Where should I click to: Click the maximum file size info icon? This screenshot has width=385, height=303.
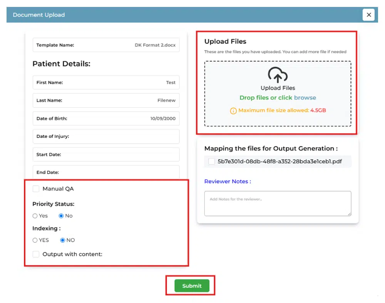coord(233,110)
